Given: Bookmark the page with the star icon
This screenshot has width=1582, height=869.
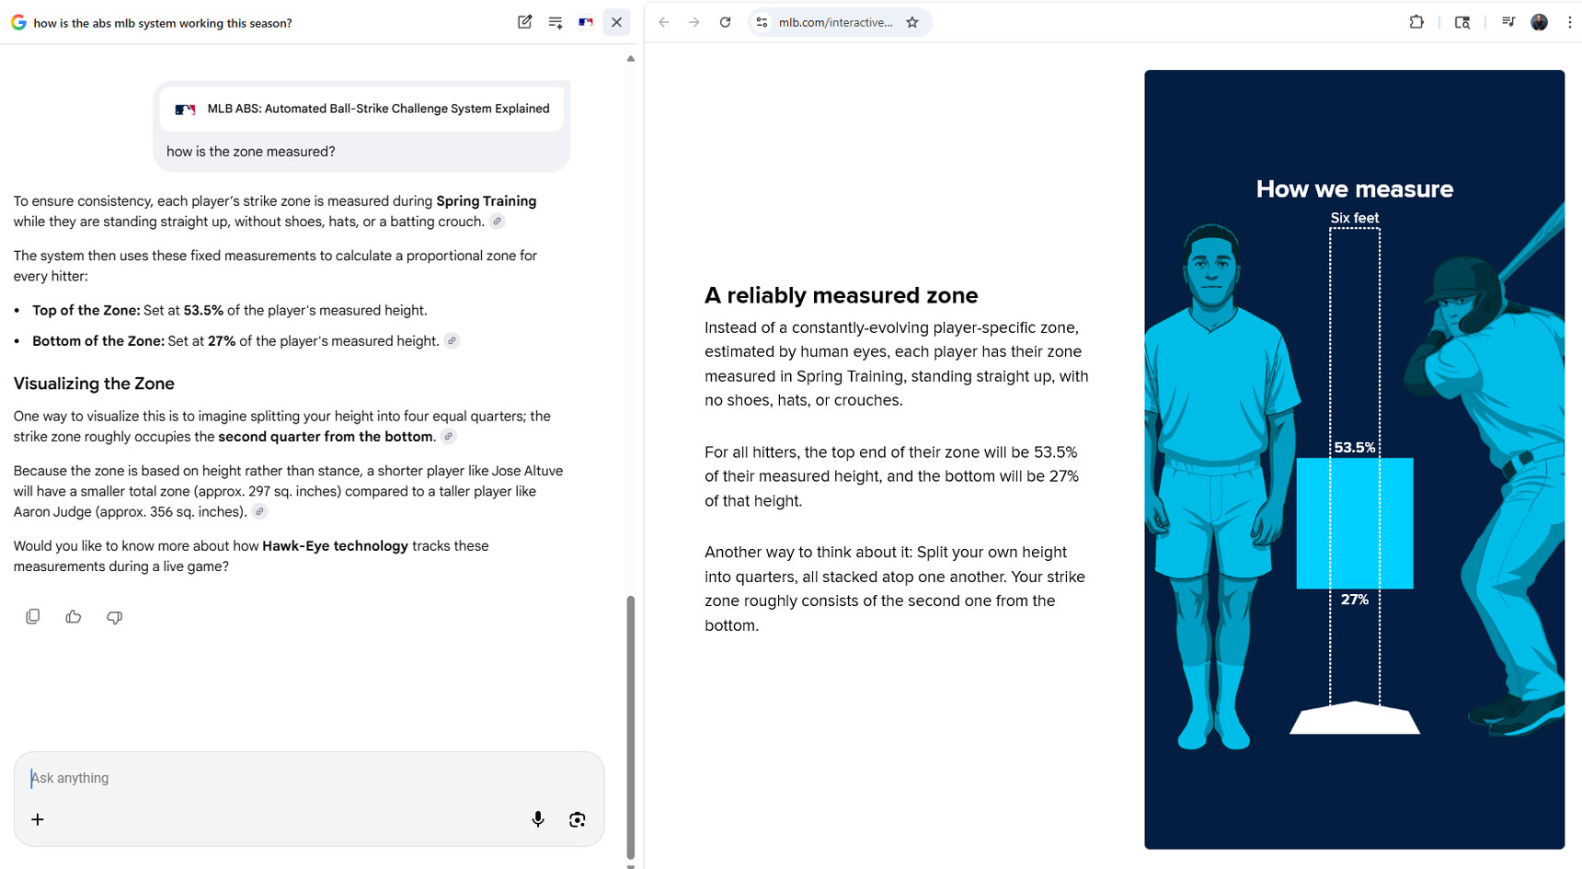Looking at the screenshot, I should tap(912, 21).
